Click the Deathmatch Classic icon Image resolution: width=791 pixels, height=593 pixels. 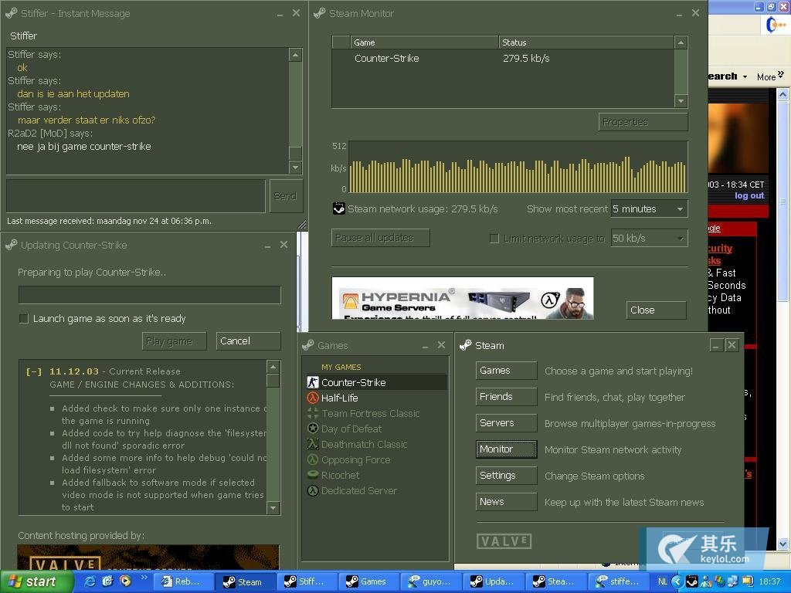(313, 444)
